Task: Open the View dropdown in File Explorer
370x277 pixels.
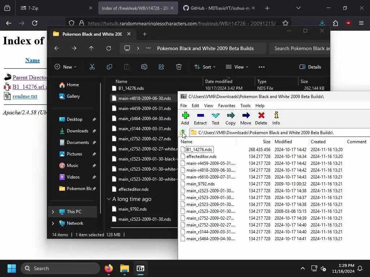Action: 237,67
